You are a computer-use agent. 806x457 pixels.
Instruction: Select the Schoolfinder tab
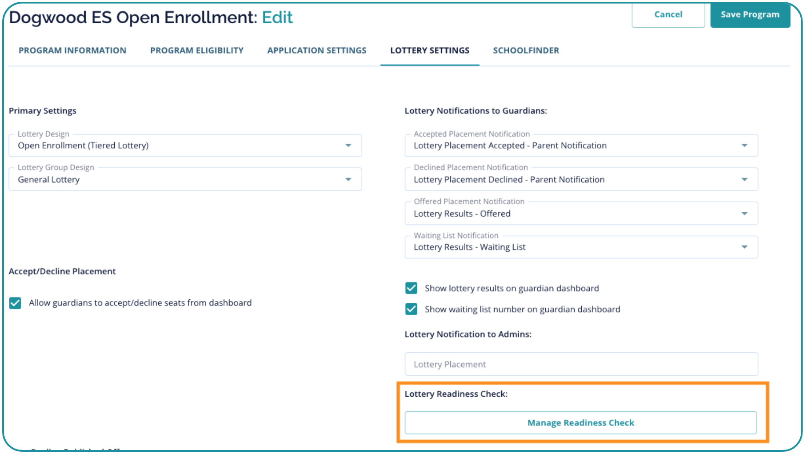[526, 51]
